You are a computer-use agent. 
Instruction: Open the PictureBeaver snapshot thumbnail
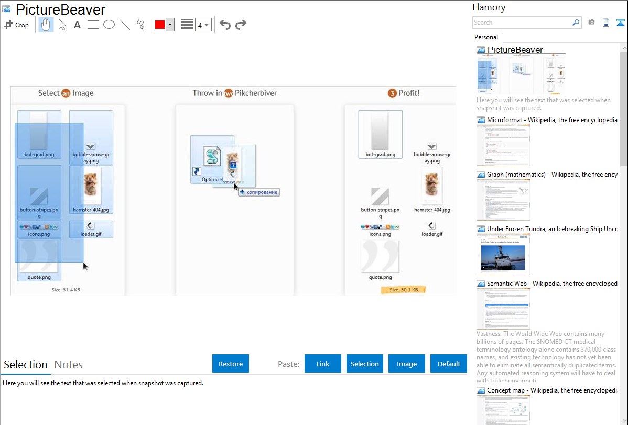pos(521,74)
